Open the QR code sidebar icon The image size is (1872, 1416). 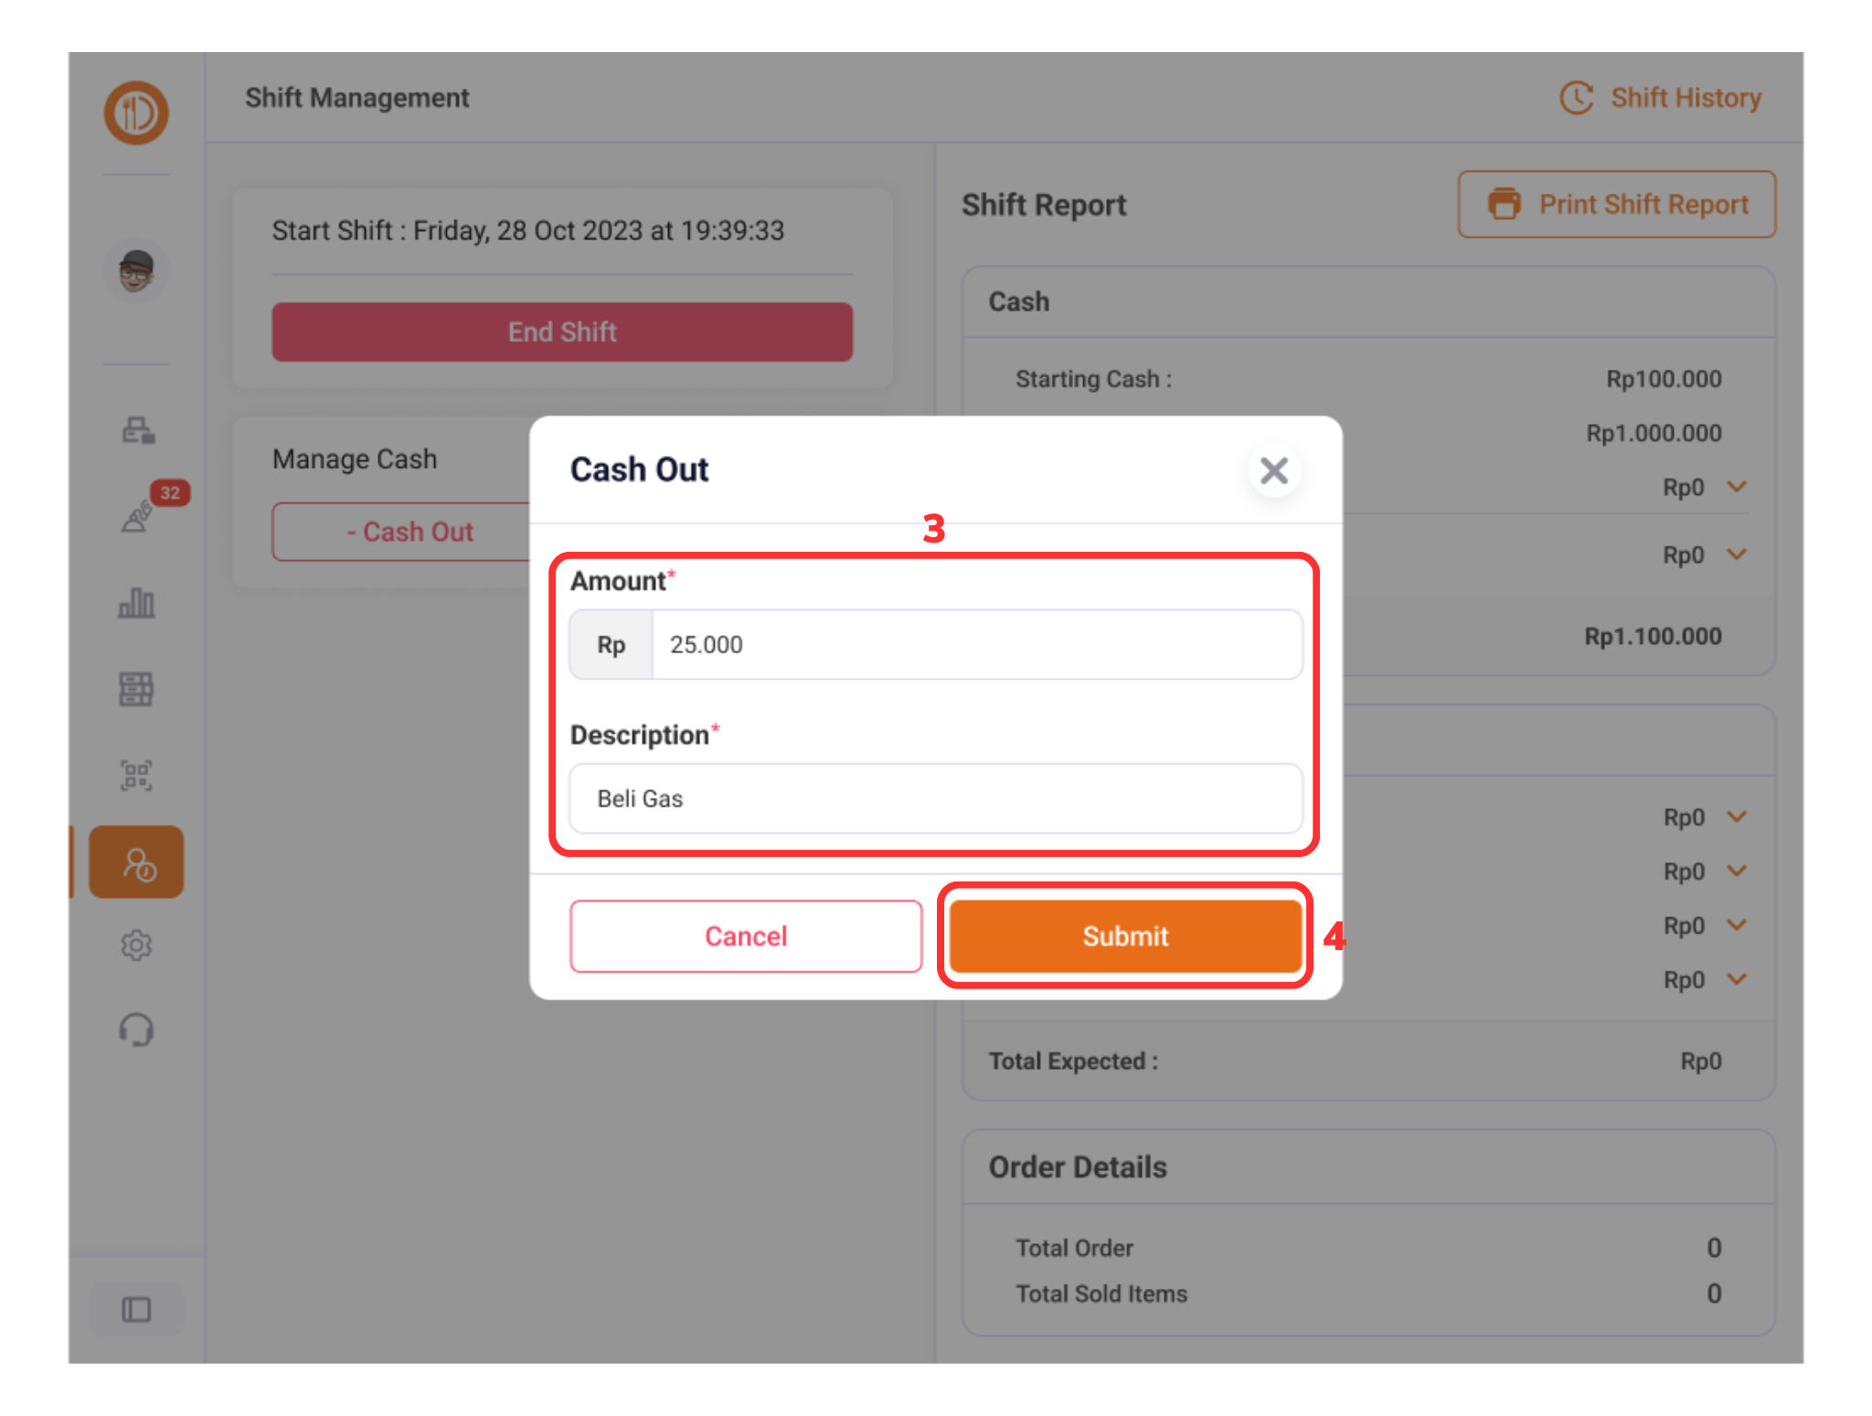(136, 775)
